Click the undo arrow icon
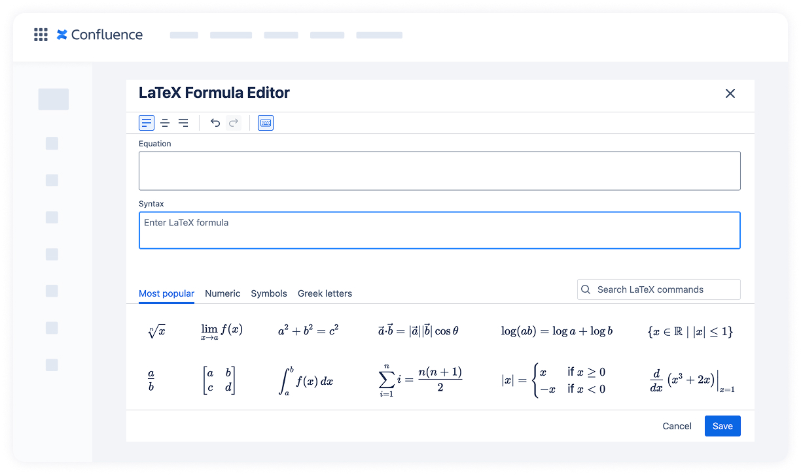The height and width of the screenshot is (475, 801). click(215, 123)
